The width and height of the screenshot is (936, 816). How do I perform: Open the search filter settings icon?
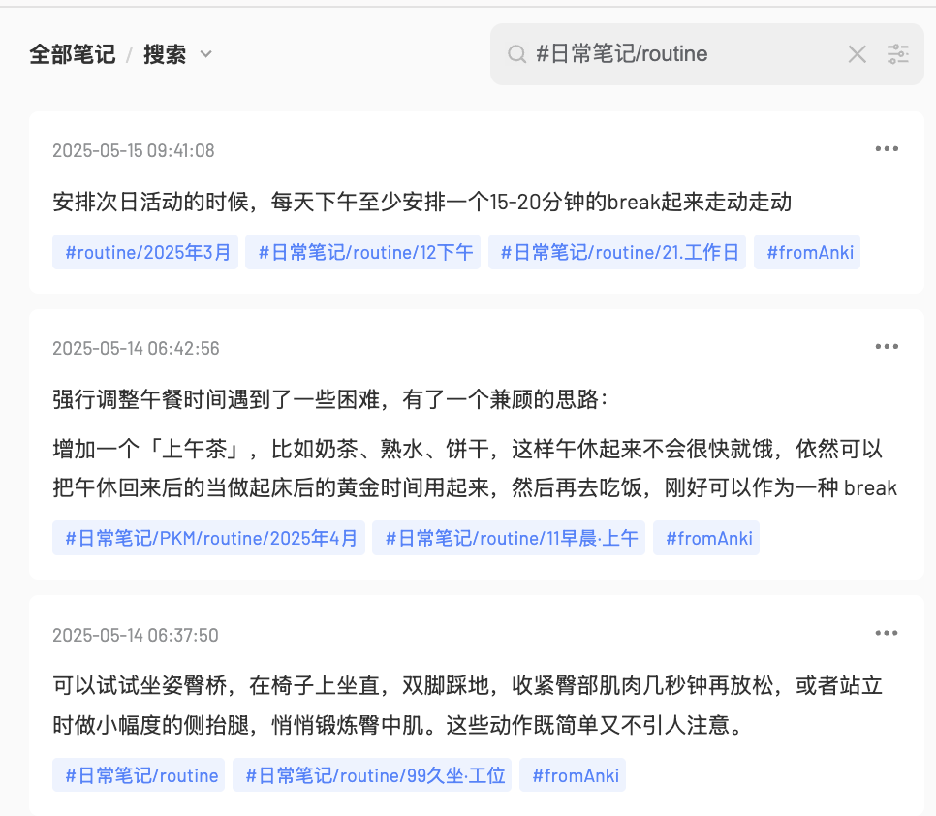click(898, 54)
